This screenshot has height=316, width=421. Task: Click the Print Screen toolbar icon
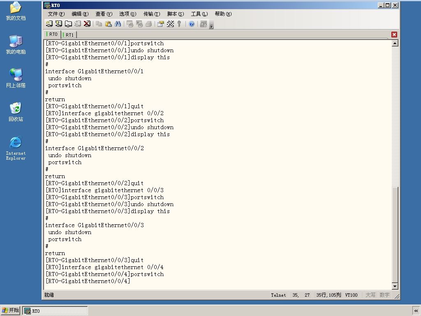[130, 24]
